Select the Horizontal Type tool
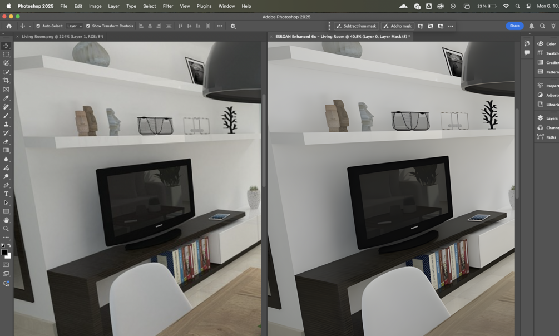The width and height of the screenshot is (559, 336). point(6,194)
